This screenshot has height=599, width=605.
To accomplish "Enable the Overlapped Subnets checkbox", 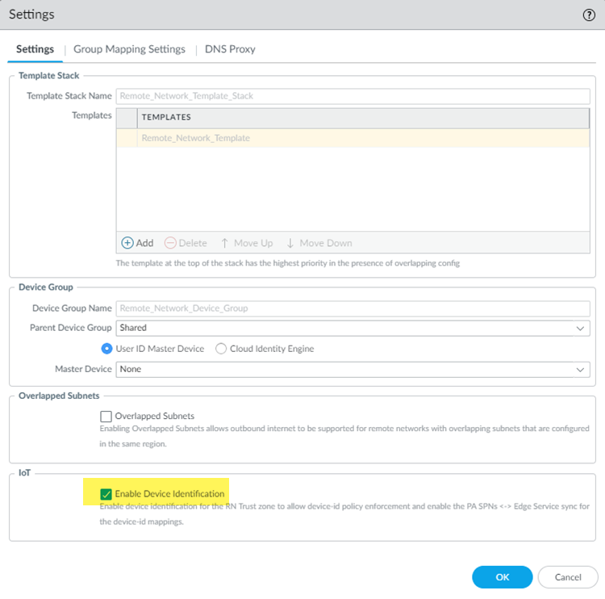I will [106, 417].
